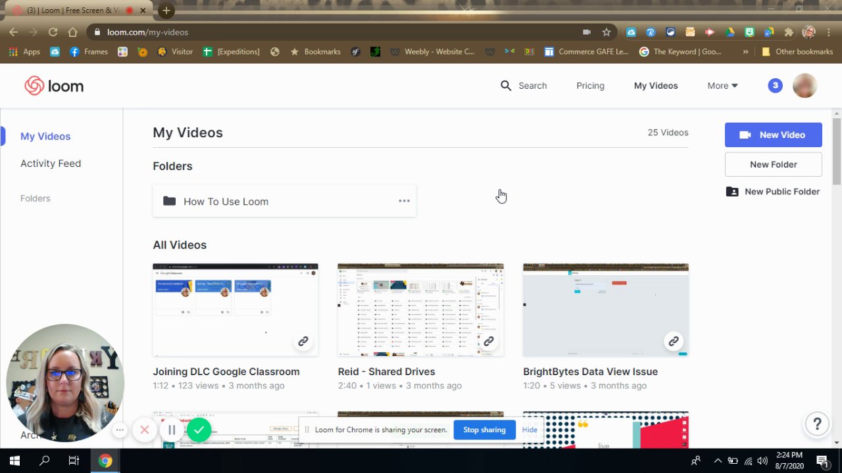
Task: Open the notifications badge showing 3
Action: click(775, 85)
